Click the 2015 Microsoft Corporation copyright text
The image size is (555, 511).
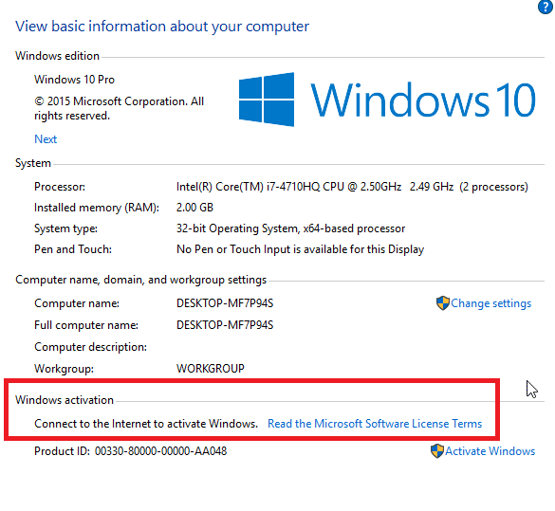pyautogui.click(x=119, y=108)
